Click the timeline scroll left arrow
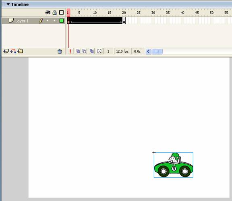This screenshot has height=201, width=232. tap(148, 52)
